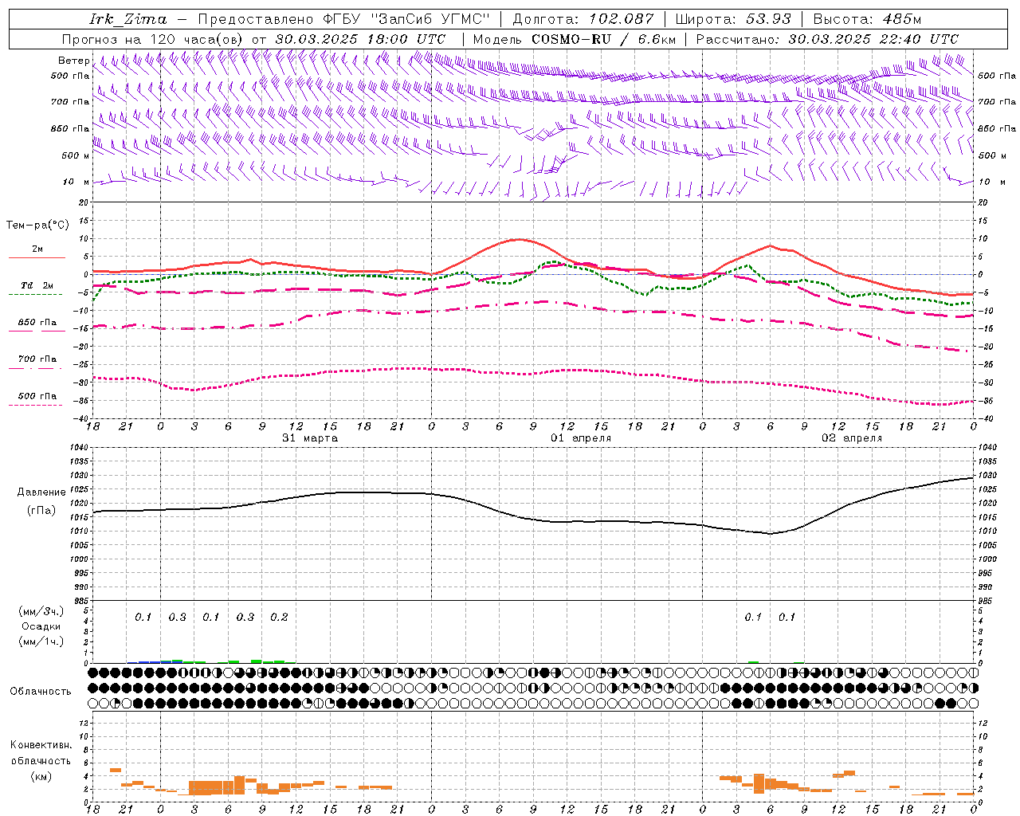
Task: Click the 'Осадки' precipitation label
Action: point(41,626)
